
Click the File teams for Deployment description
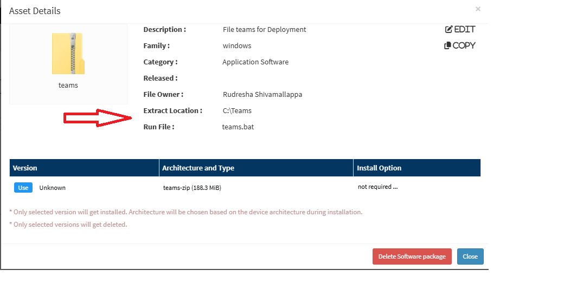point(265,30)
